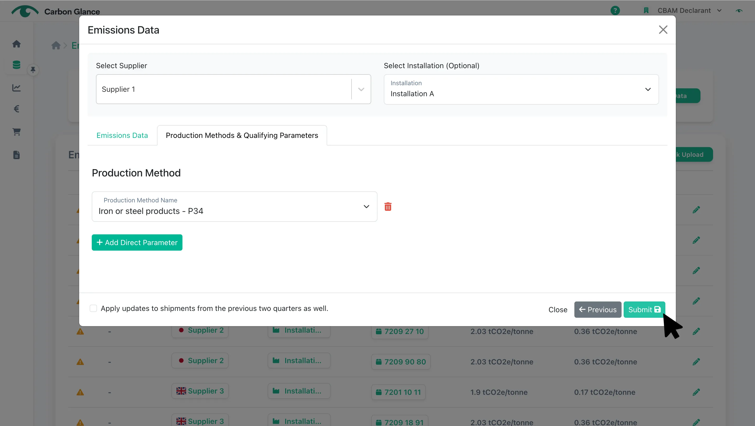Screen dimensions: 755x426
Task: Open the Production Method Name dropdown
Action: (x=234, y=207)
